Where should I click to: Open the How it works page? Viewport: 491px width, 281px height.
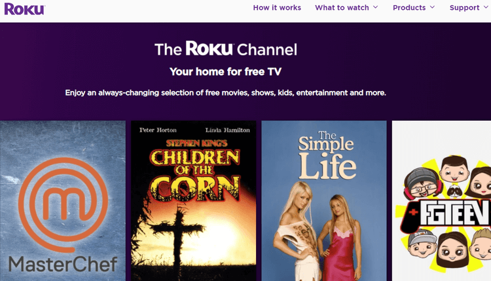[277, 7]
